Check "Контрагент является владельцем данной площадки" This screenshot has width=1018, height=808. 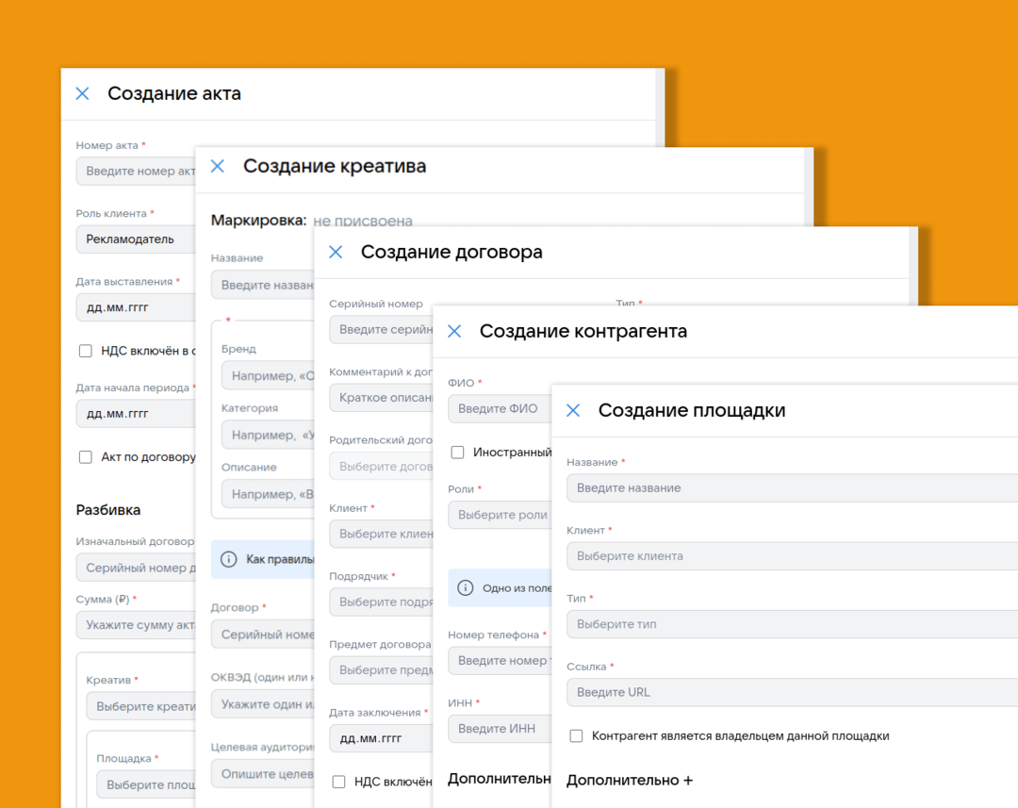[576, 736]
